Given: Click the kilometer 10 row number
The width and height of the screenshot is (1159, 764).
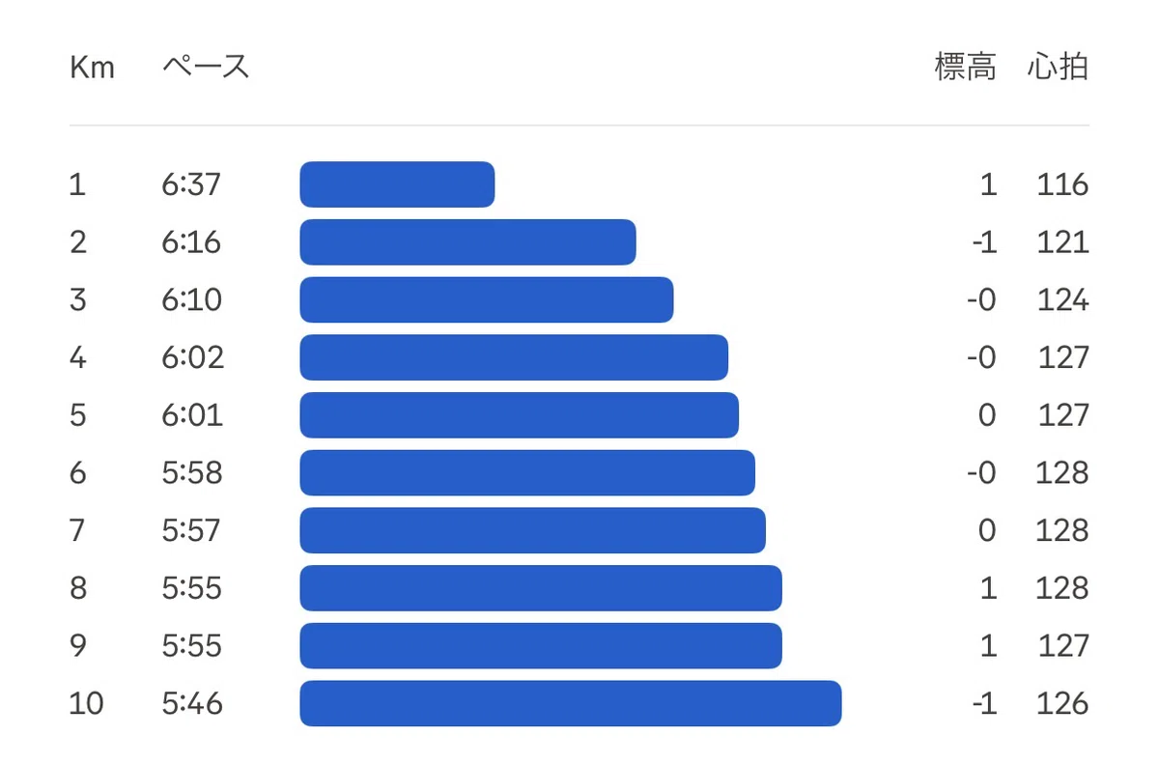Looking at the screenshot, I should tap(86, 703).
